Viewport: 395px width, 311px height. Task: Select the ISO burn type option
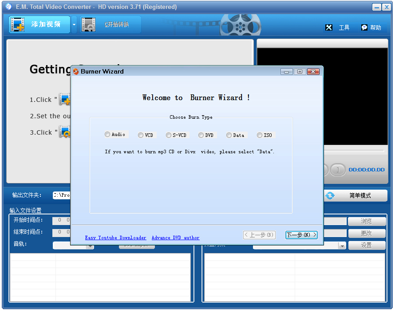(x=259, y=134)
